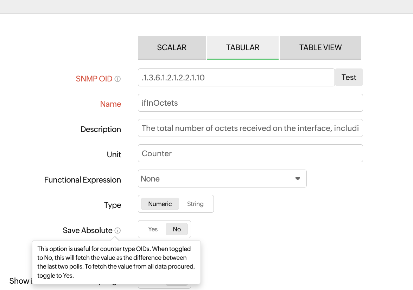Focus the Name field containing ifInOctets
Image resolution: width=413 pixels, height=290 pixels.
click(x=250, y=103)
